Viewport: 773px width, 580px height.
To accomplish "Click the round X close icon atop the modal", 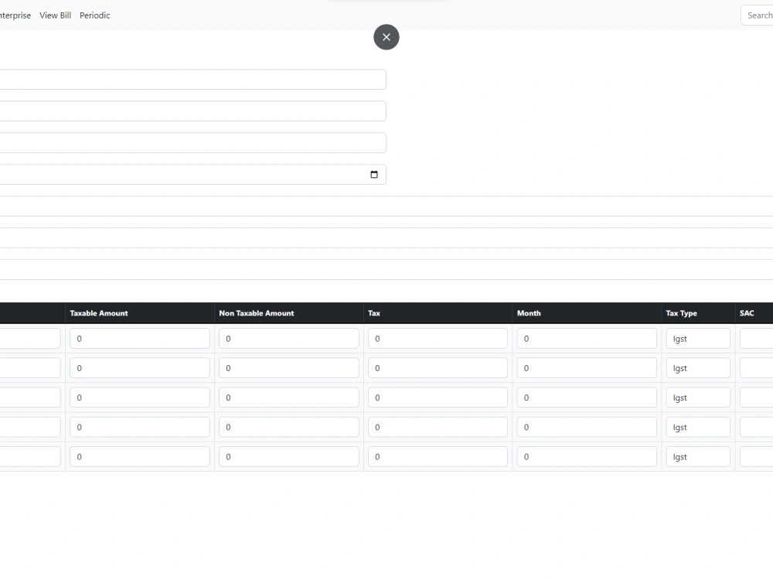I will [x=386, y=36].
